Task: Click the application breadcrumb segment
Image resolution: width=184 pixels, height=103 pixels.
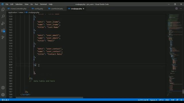Action: 13,12
